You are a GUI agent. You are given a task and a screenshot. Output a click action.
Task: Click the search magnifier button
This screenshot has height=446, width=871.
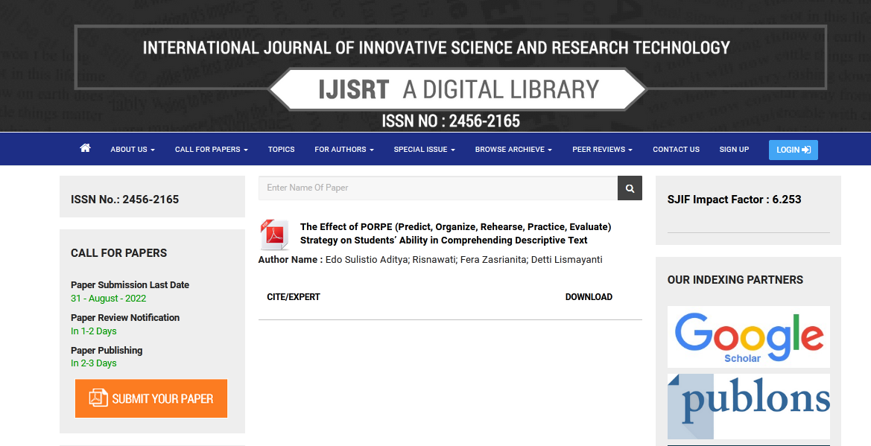[x=630, y=188]
